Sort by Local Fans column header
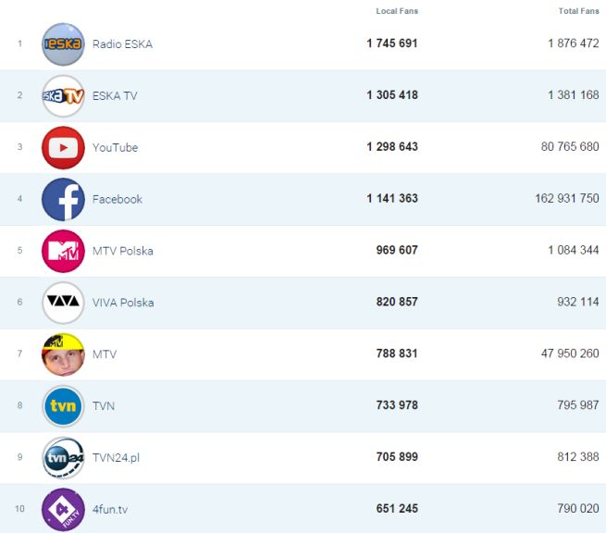The width and height of the screenshot is (606, 533). (x=397, y=11)
